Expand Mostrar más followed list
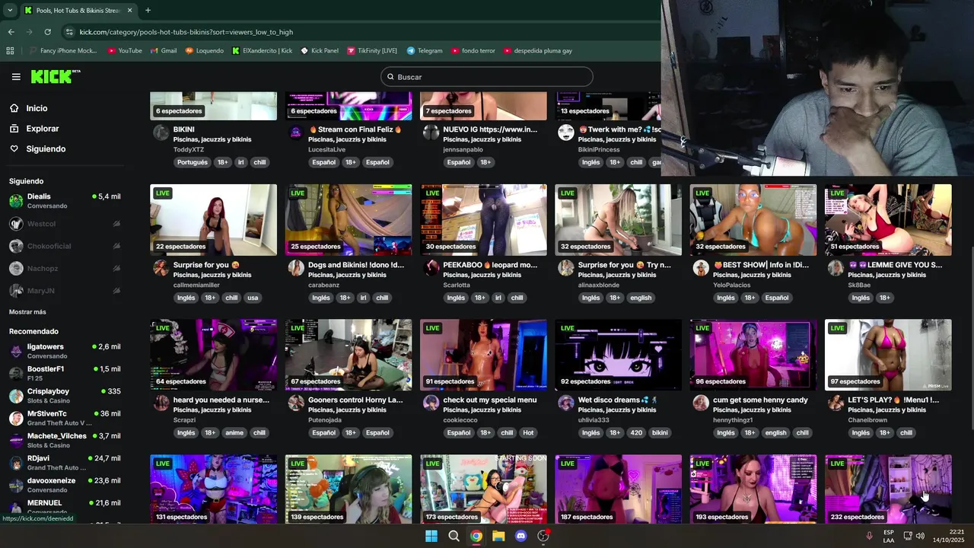The image size is (974, 548). 27,312
